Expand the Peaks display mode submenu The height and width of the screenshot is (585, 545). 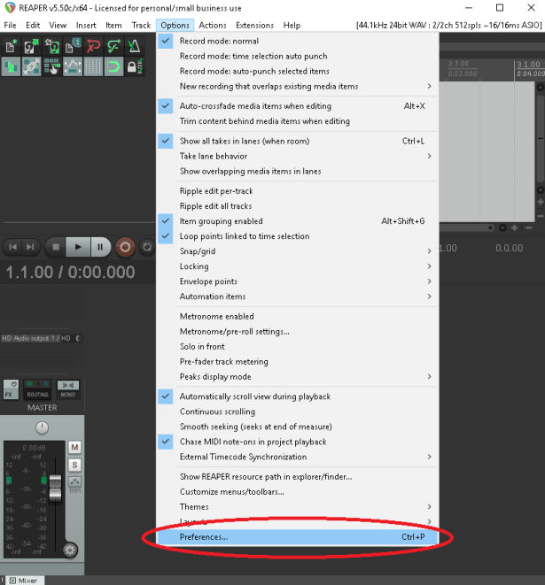click(214, 376)
